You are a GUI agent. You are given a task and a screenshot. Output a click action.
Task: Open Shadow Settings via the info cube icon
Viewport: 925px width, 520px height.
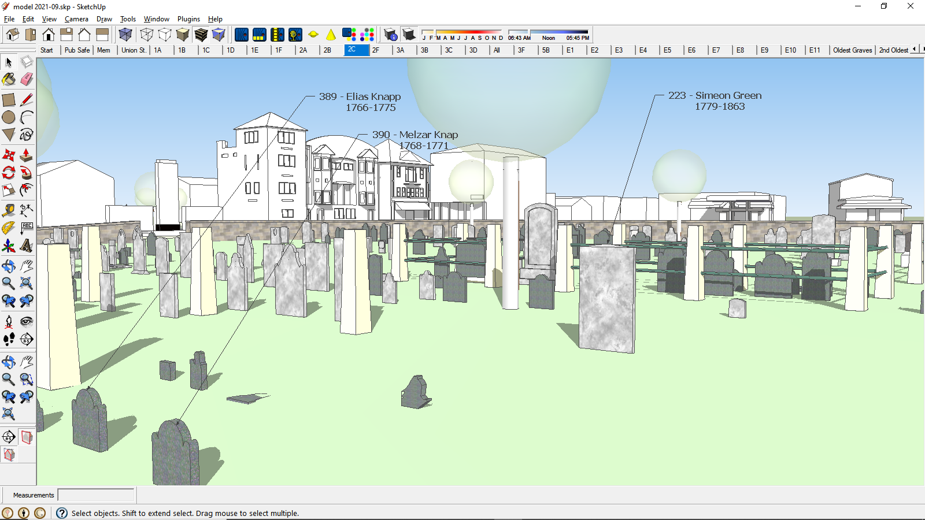[x=390, y=35]
